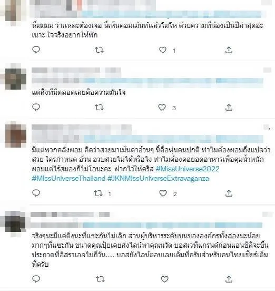Screen dimensions: 275x291
Task: Reply to the tweet about ความมั่นใจ
Action: coord(36,107)
